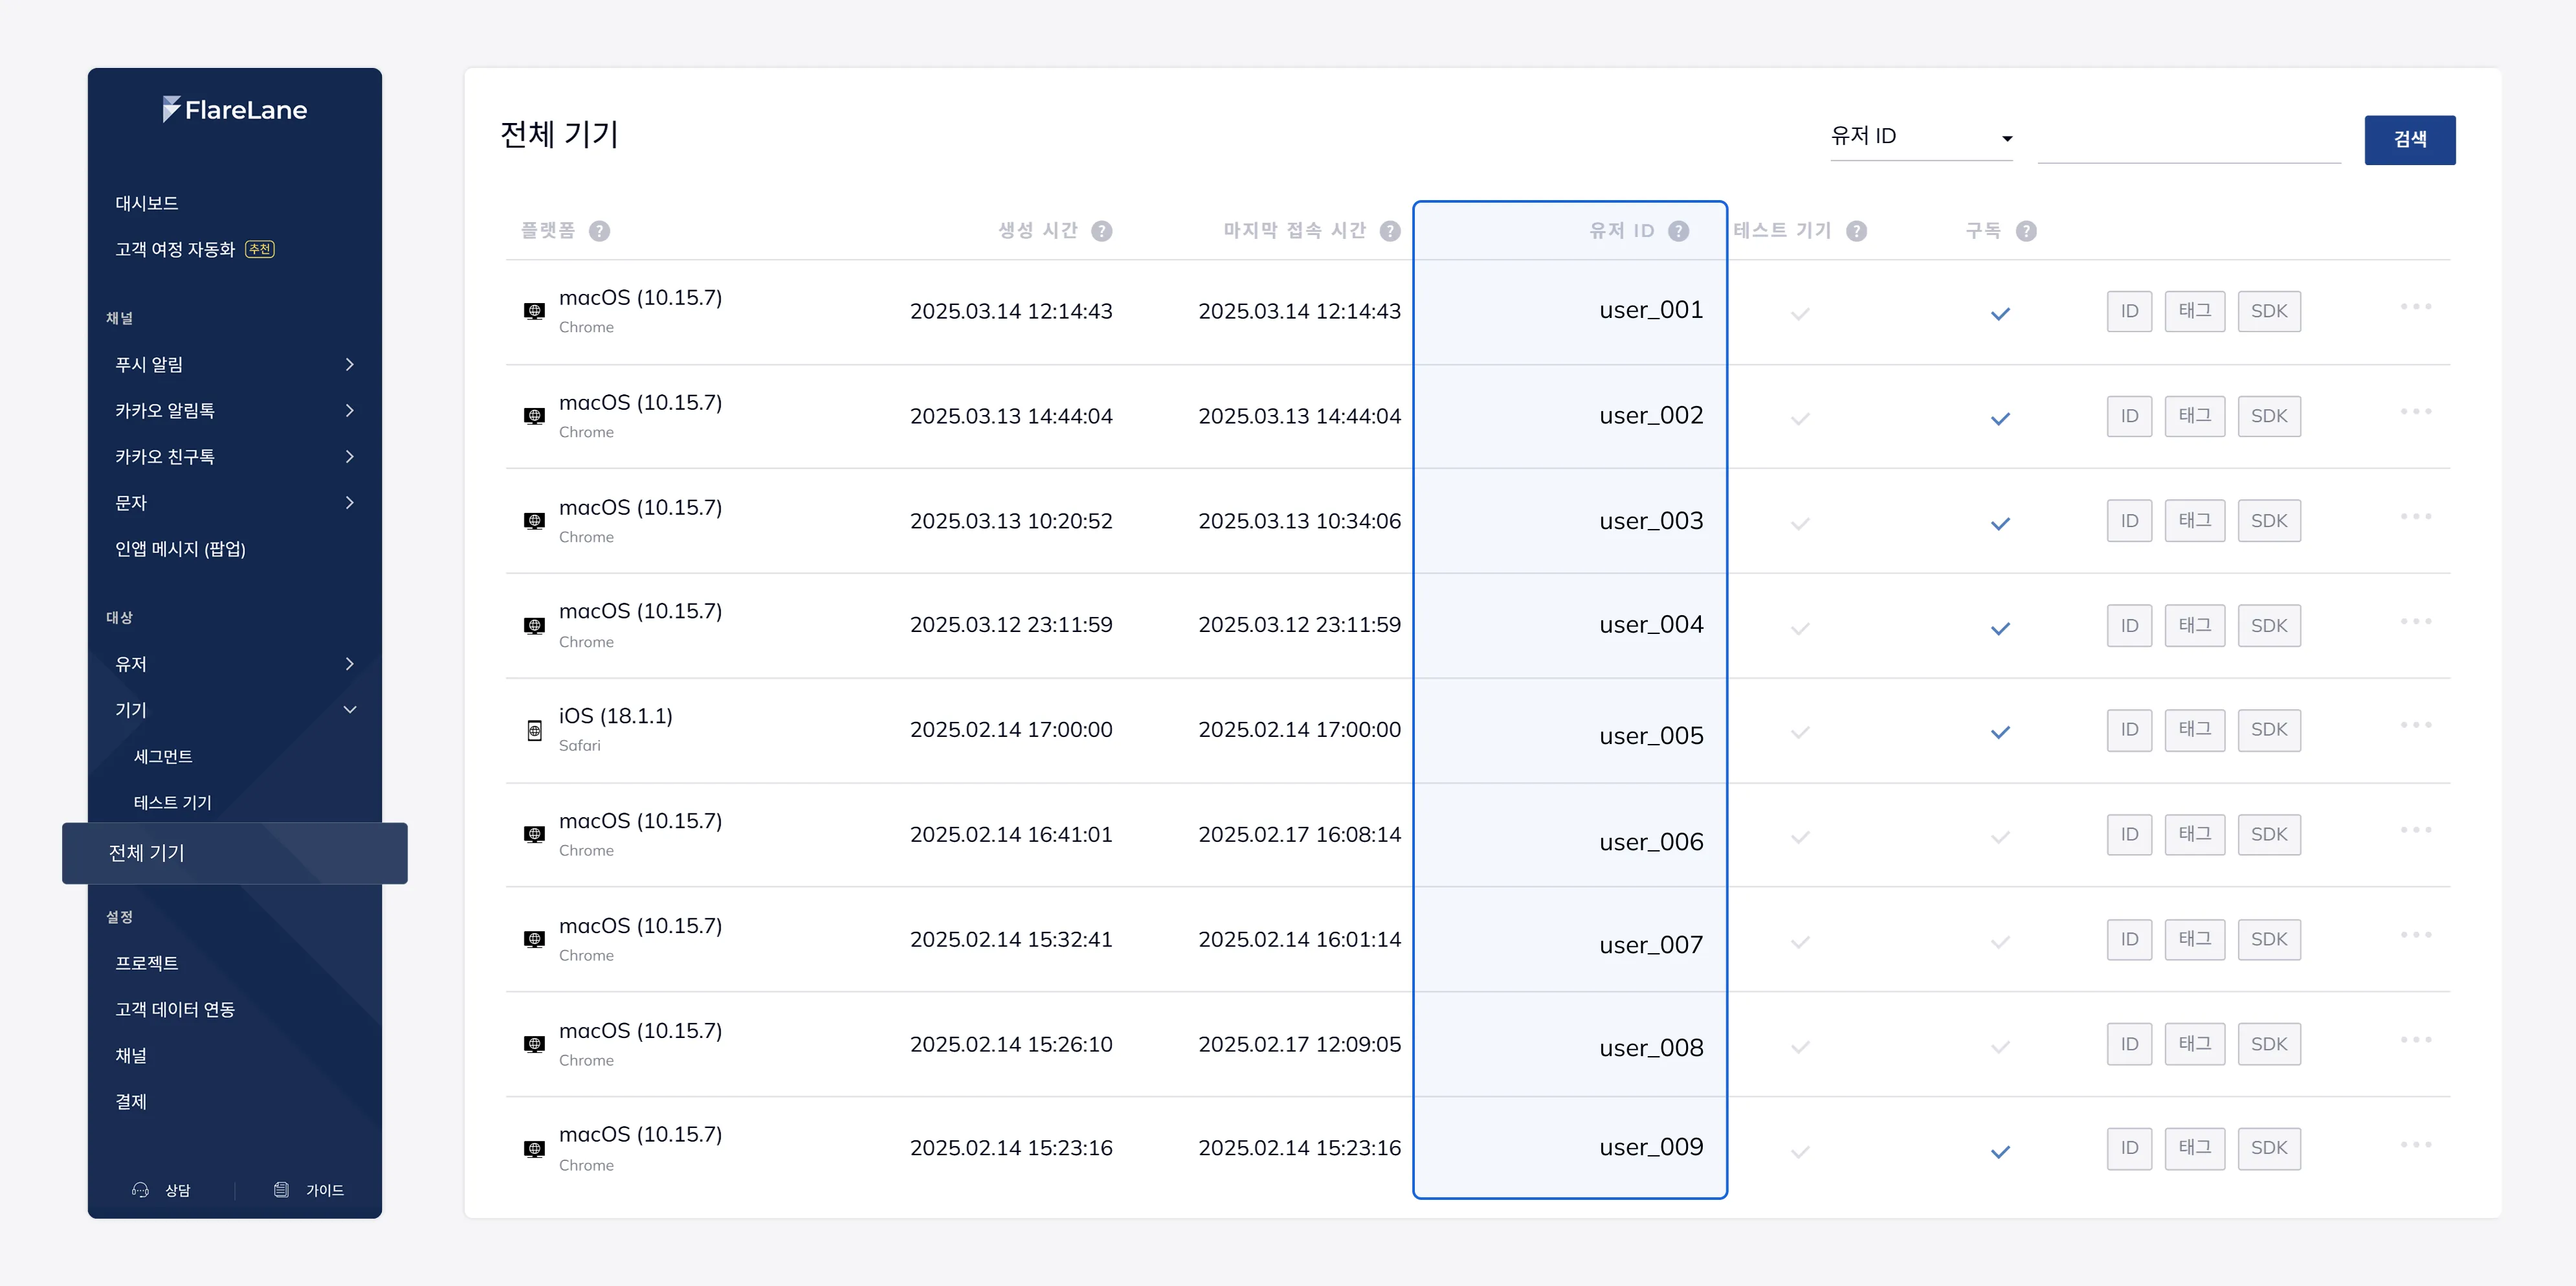Open the more options menu for user_004
The width and height of the screenshot is (2576, 1286).
[2416, 622]
